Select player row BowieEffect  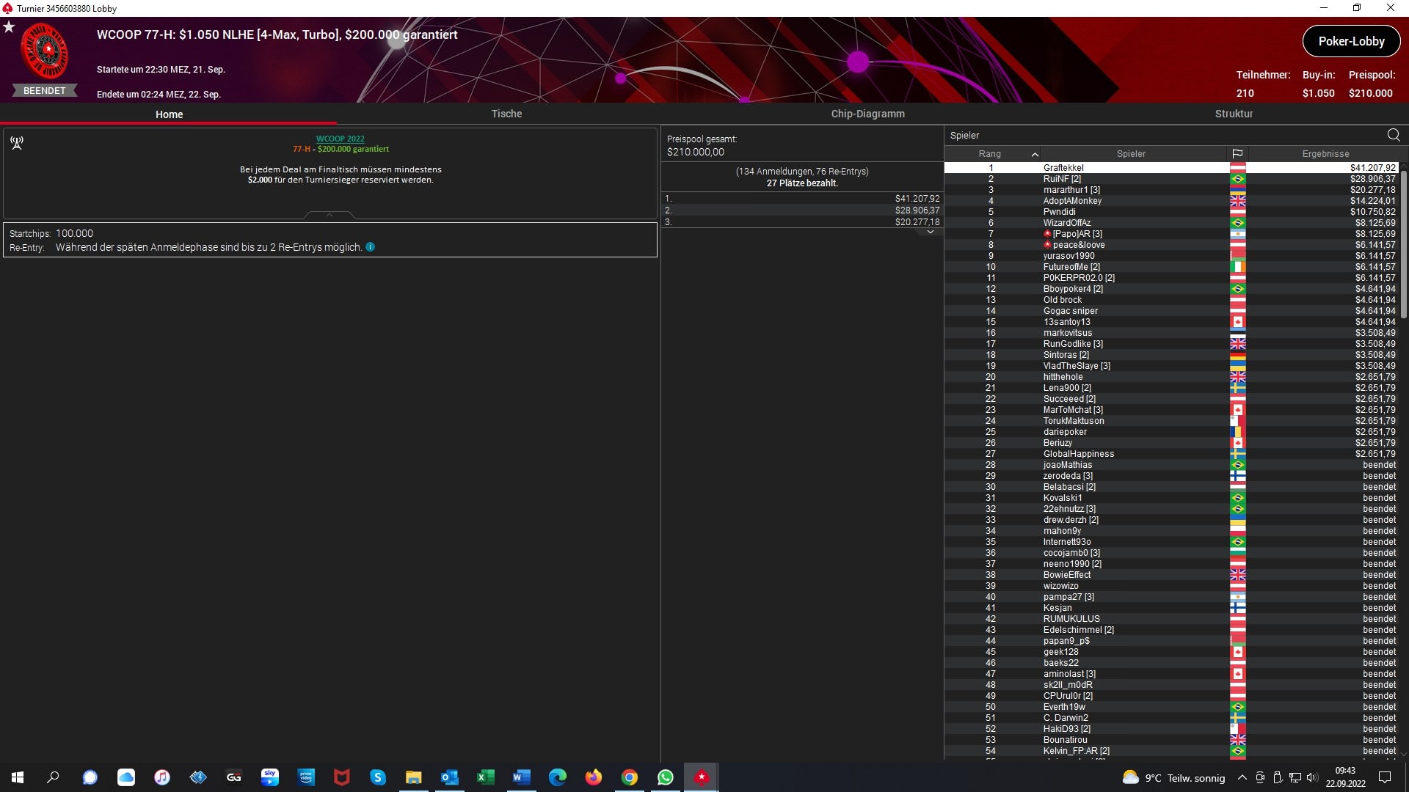(x=1171, y=575)
